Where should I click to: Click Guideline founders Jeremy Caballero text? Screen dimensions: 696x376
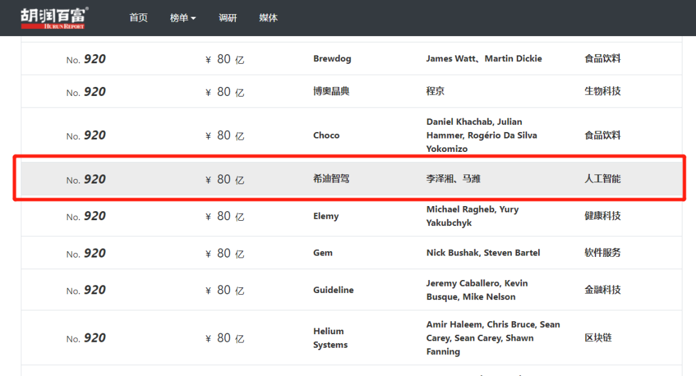477,290
